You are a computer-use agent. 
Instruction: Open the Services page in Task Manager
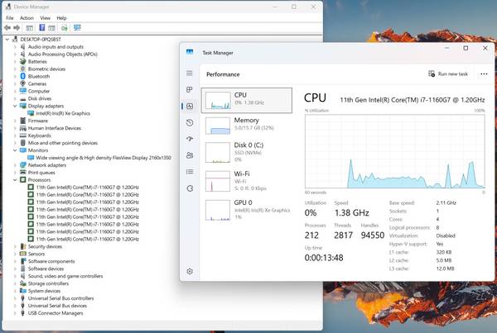(x=190, y=188)
